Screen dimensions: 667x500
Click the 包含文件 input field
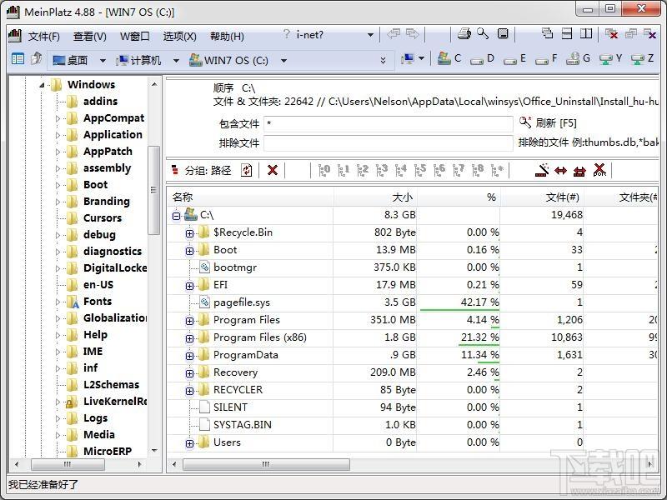point(388,123)
